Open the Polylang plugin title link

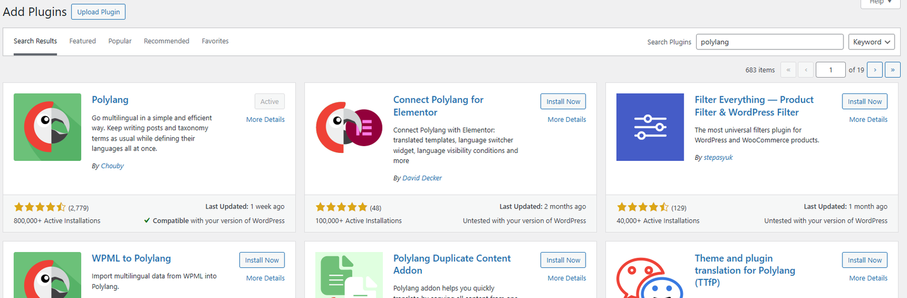tap(110, 100)
